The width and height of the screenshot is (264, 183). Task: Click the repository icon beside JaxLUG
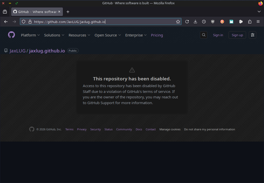(6, 50)
